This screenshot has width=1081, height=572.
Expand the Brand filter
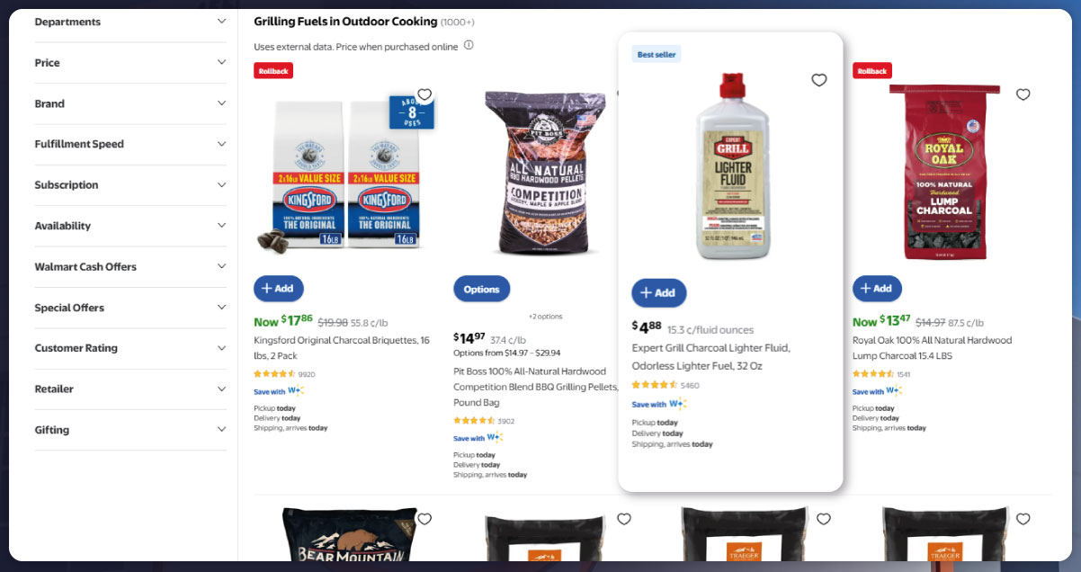(x=130, y=103)
